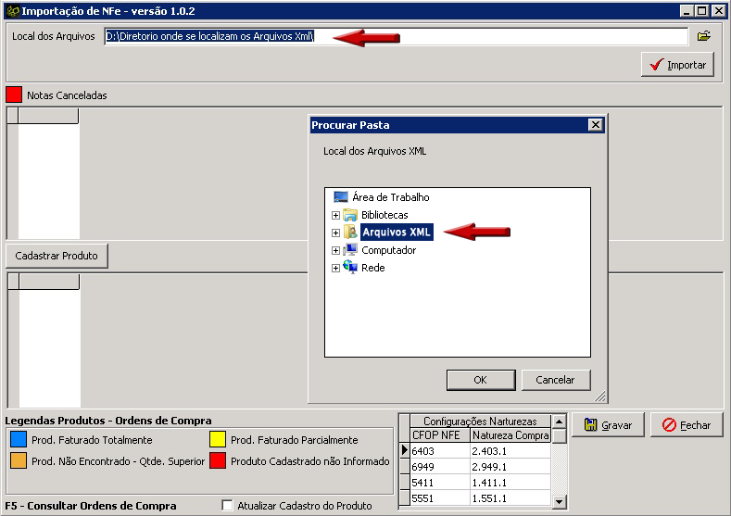This screenshot has height=516, width=731.
Task: Enable Atualizar Cadastro do Produto checkbox
Action: click(x=228, y=506)
